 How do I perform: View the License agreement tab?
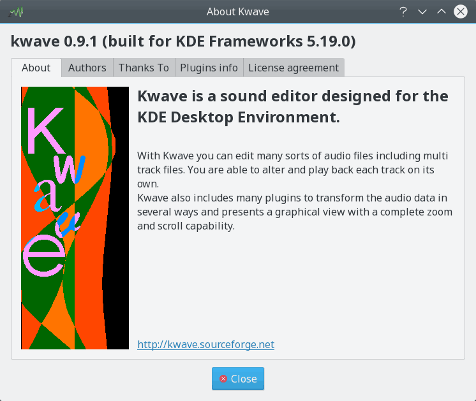coord(294,68)
